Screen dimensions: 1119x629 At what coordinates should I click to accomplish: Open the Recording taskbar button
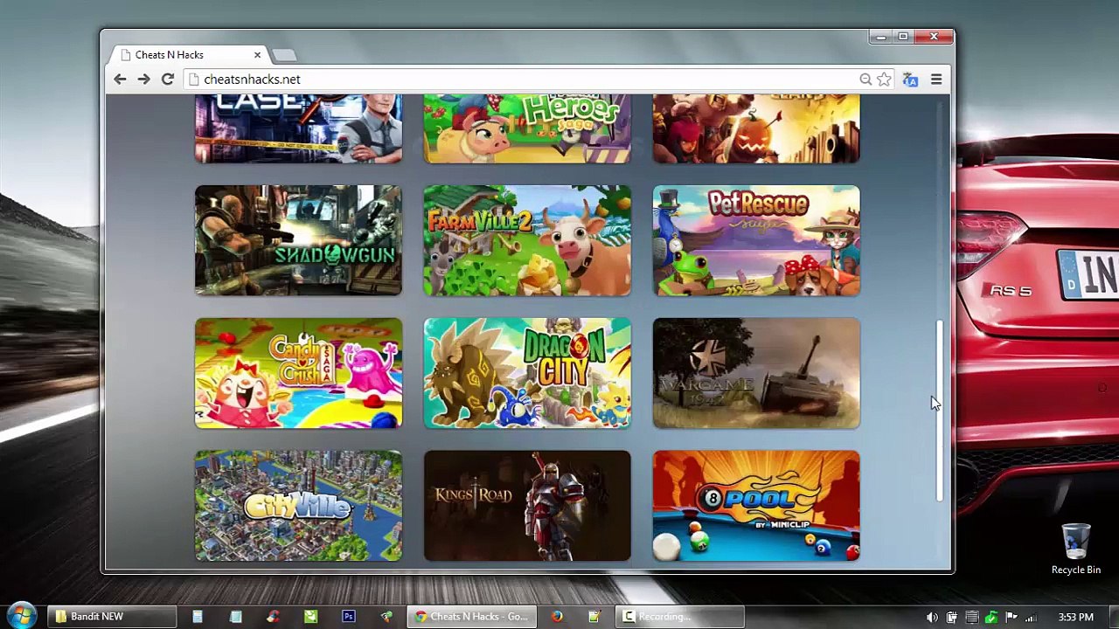pyautogui.click(x=680, y=617)
